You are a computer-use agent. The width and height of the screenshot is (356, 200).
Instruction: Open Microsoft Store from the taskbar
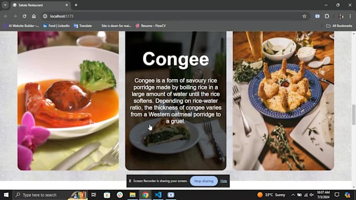tap(107, 195)
